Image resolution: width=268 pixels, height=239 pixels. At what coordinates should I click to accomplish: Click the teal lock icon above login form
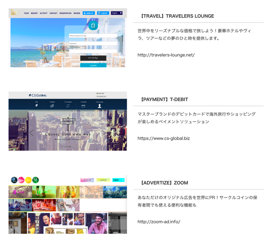[93, 26]
